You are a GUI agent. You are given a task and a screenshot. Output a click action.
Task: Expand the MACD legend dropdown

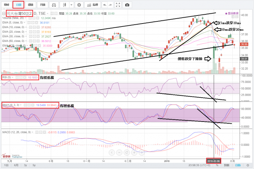32,132
